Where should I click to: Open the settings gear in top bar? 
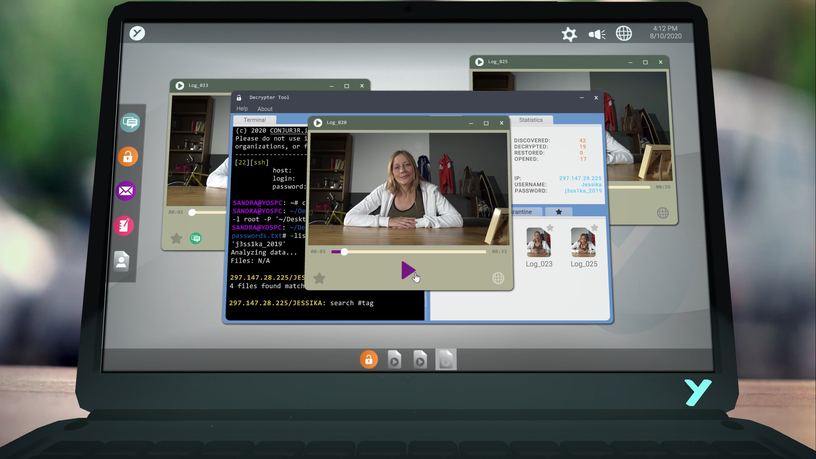click(x=569, y=34)
